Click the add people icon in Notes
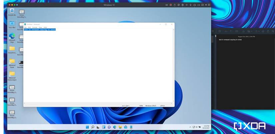The width and height of the screenshot is (275, 134). tap(263, 31)
